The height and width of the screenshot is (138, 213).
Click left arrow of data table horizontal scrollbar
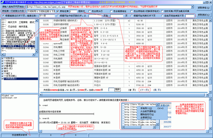(x=40, y=95)
